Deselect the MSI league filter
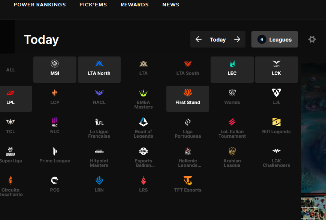The image size is (326, 220). tap(55, 70)
